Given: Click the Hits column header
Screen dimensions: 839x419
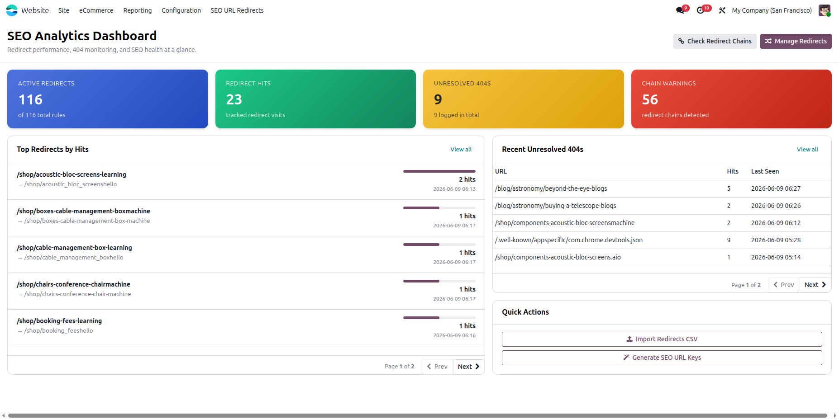Looking at the screenshot, I should [733, 171].
